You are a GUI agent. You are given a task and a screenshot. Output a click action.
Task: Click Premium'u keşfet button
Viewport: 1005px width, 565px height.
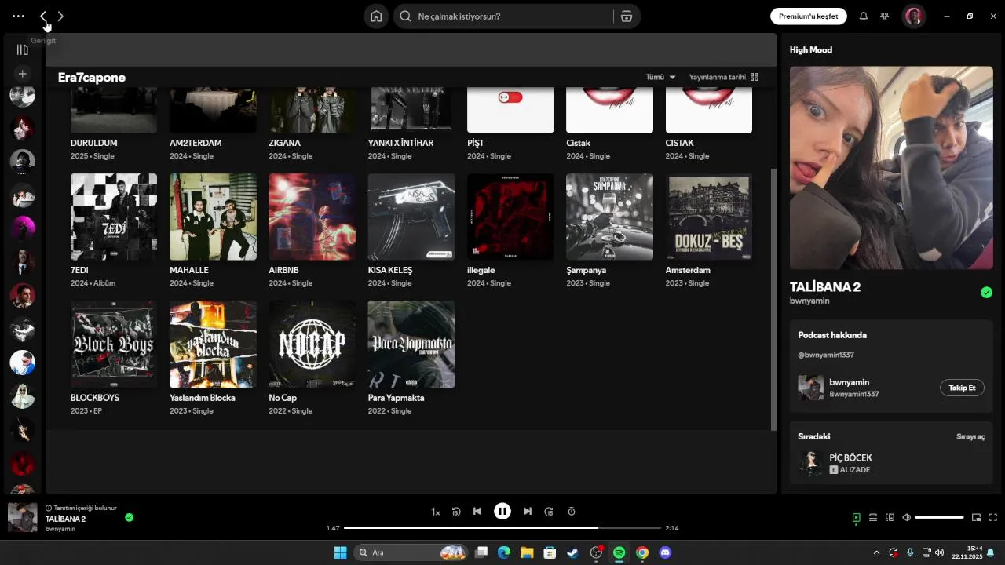808,16
